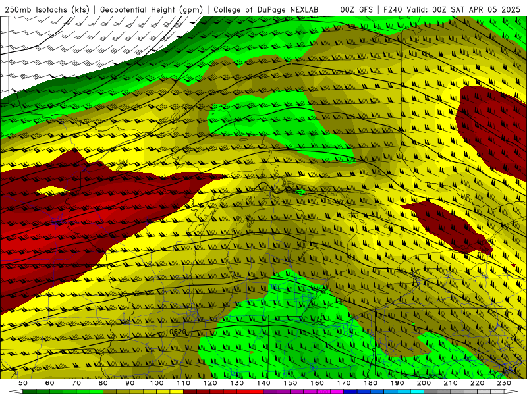The image size is (527, 395).
Task: Click the "10620" height contour label
Action: point(176,332)
